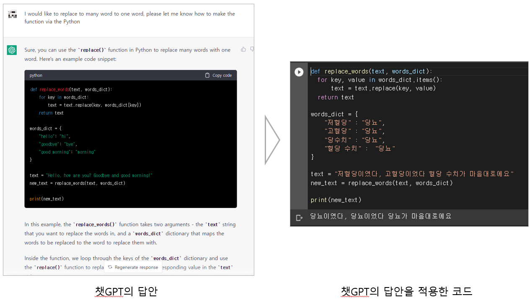Viewport: 532px width, 303px height.
Task: Click the Regenerate response button
Action: (133, 267)
